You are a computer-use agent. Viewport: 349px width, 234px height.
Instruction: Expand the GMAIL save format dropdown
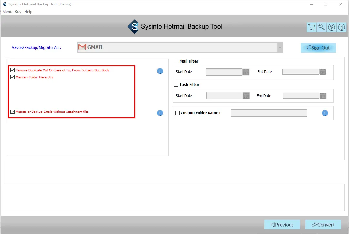click(x=280, y=47)
